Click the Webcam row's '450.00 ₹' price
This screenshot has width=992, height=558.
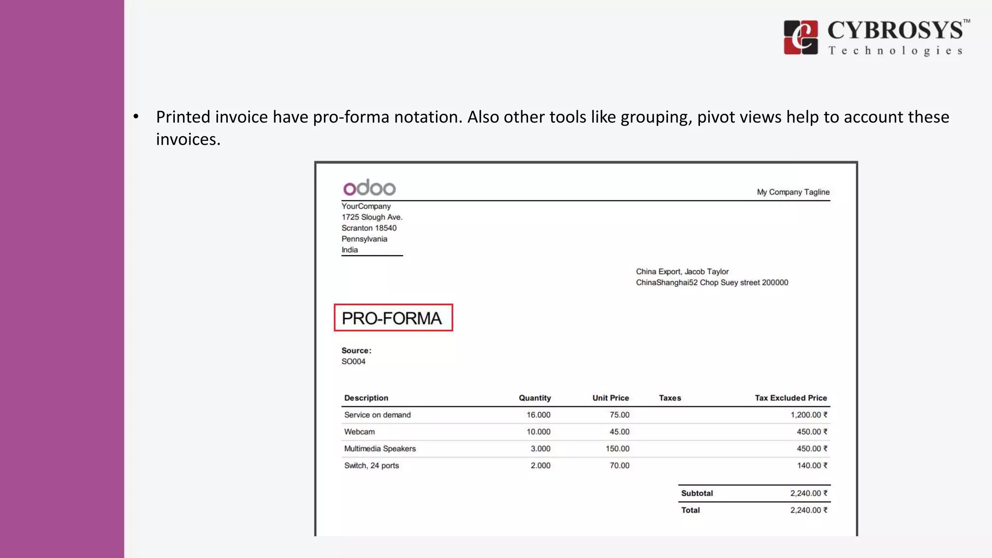click(x=812, y=432)
